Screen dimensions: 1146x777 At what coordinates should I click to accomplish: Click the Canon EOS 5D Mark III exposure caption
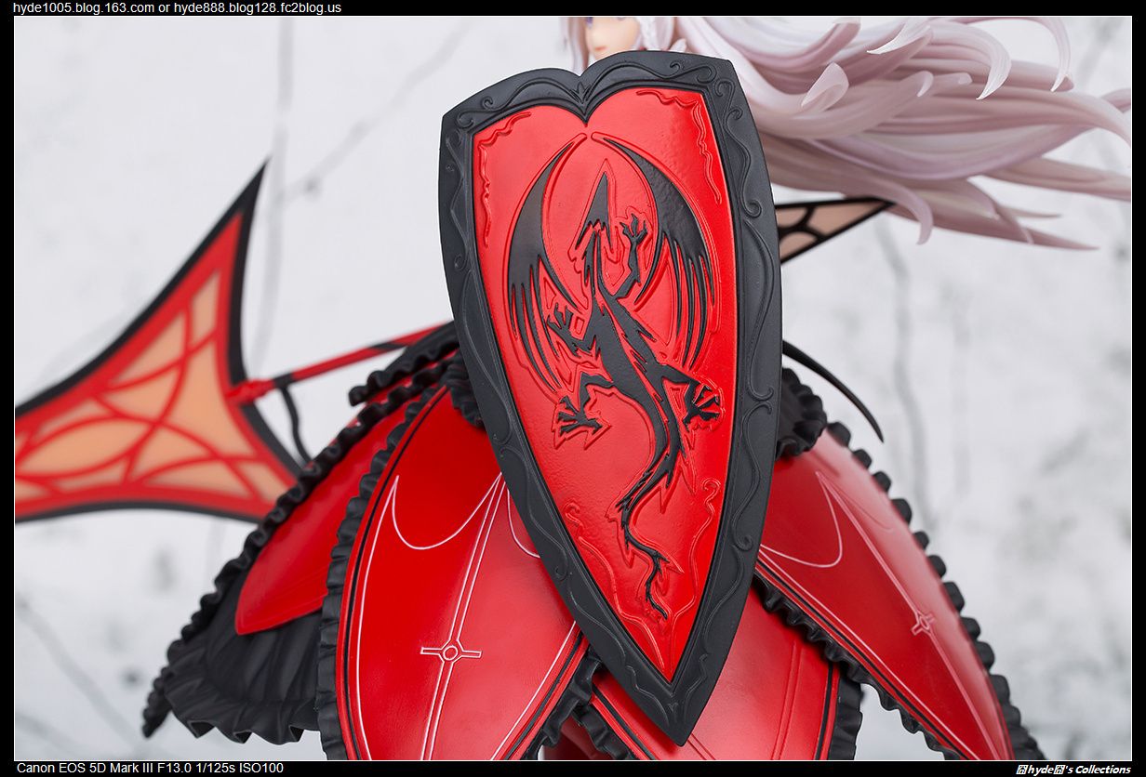coord(149,768)
